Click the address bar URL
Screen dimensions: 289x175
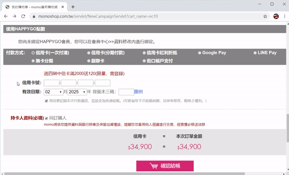click(98, 16)
